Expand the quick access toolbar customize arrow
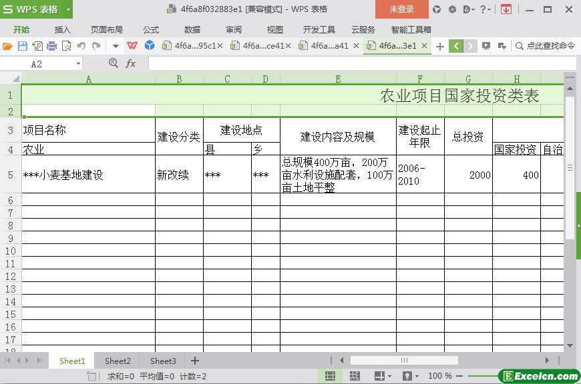The height and width of the screenshot is (384, 581). point(116,46)
